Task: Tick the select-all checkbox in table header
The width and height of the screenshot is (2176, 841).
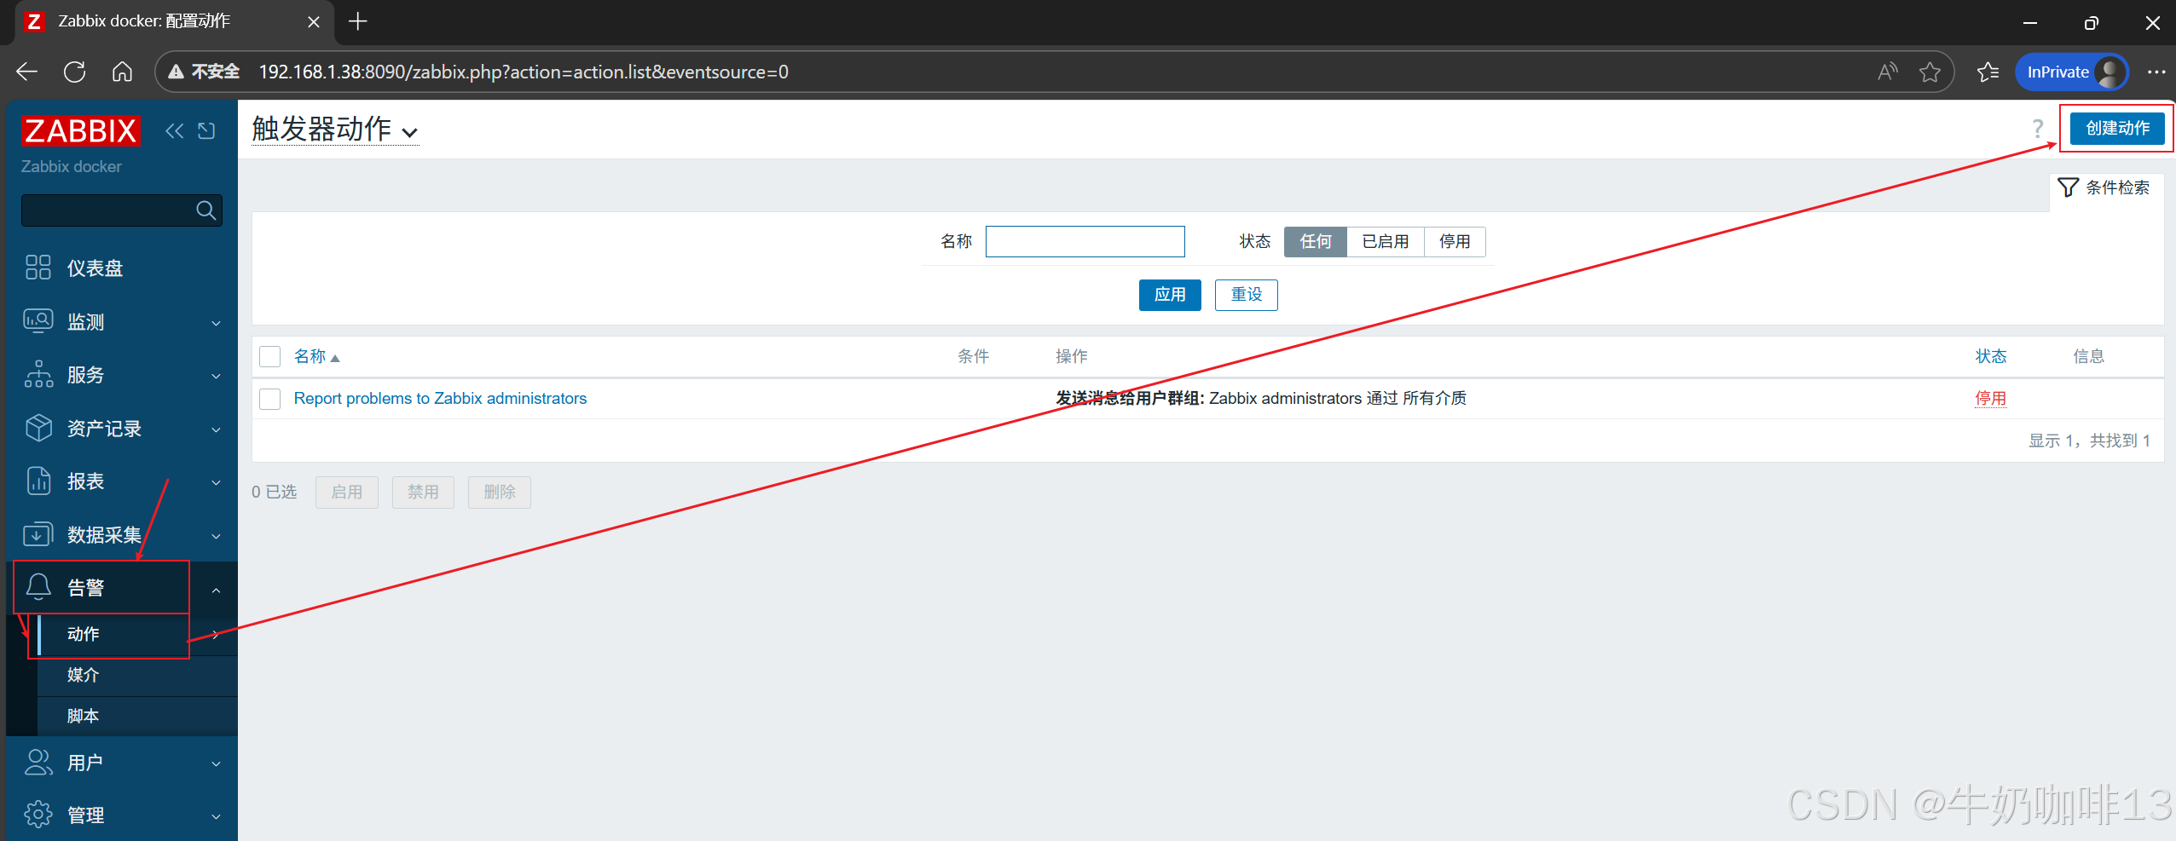Action: 270,356
